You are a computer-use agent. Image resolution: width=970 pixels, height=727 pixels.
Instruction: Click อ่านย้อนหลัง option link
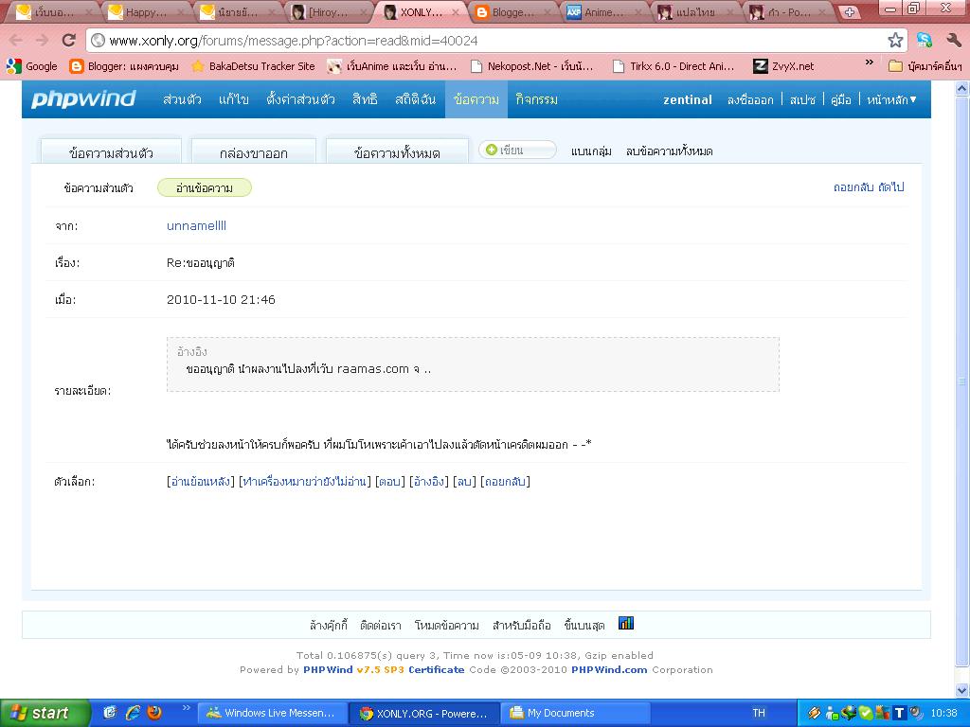pos(201,481)
